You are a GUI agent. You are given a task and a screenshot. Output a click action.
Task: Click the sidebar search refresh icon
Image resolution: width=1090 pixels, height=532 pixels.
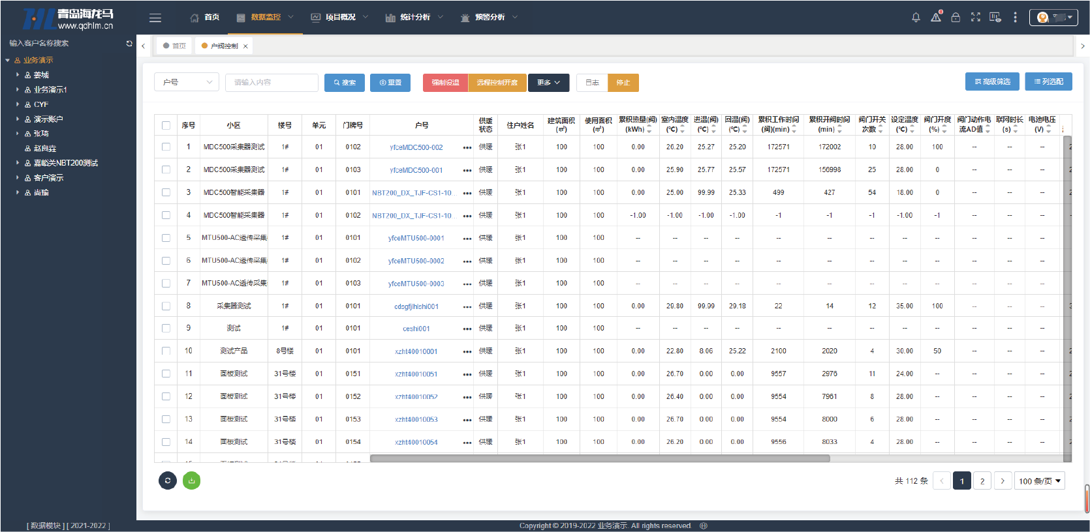pos(129,44)
